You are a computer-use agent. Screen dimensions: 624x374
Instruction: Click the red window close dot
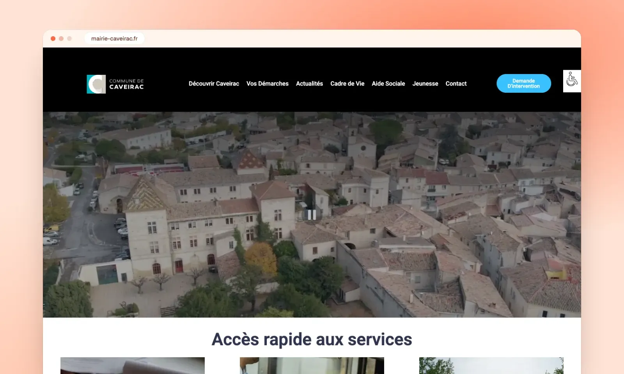coord(53,39)
